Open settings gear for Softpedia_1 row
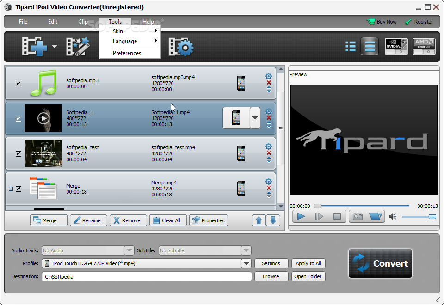The height and width of the screenshot is (305, 444). (269, 111)
